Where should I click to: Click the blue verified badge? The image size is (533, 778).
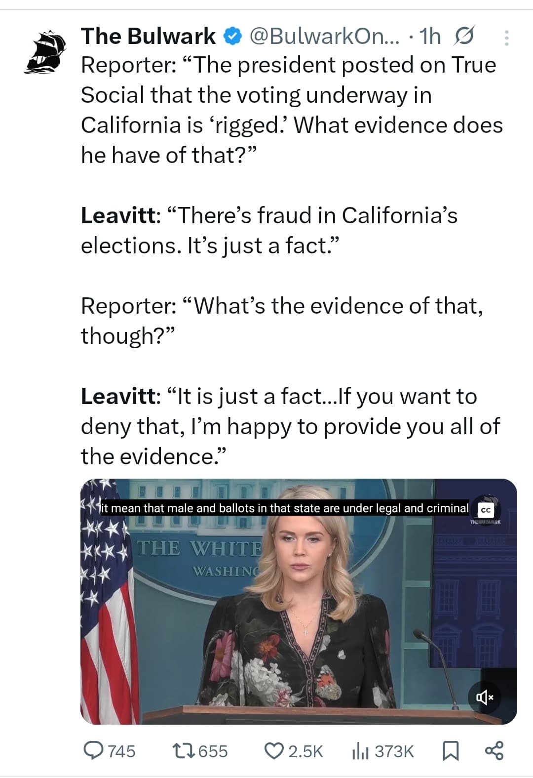coord(232,36)
